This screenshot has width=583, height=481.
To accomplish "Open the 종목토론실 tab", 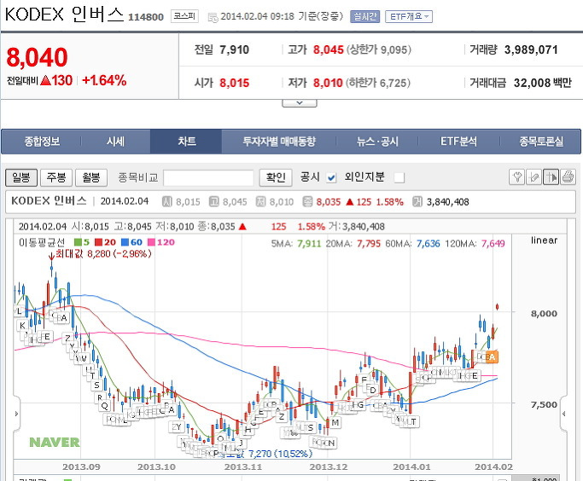I will 541,141.
